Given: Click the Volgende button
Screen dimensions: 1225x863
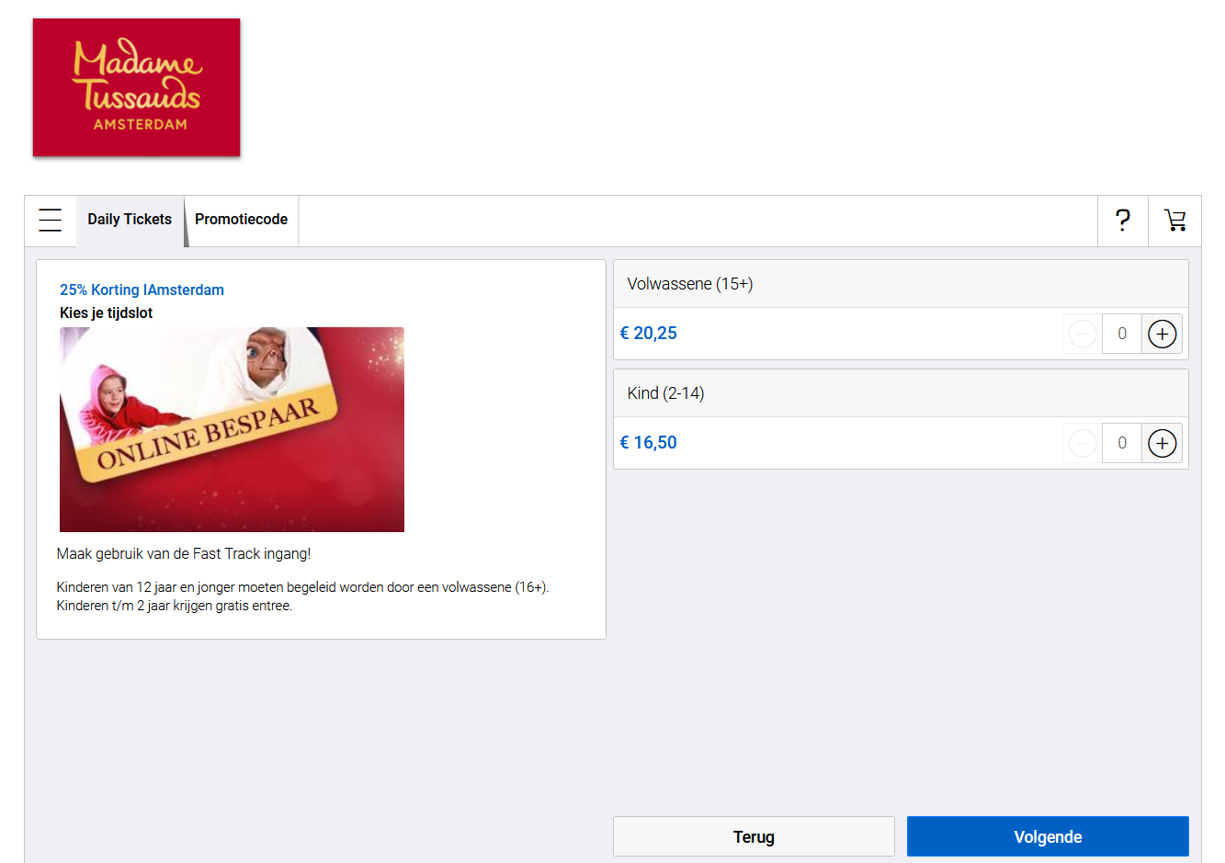Looking at the screenshot, I should (1047, 836).
